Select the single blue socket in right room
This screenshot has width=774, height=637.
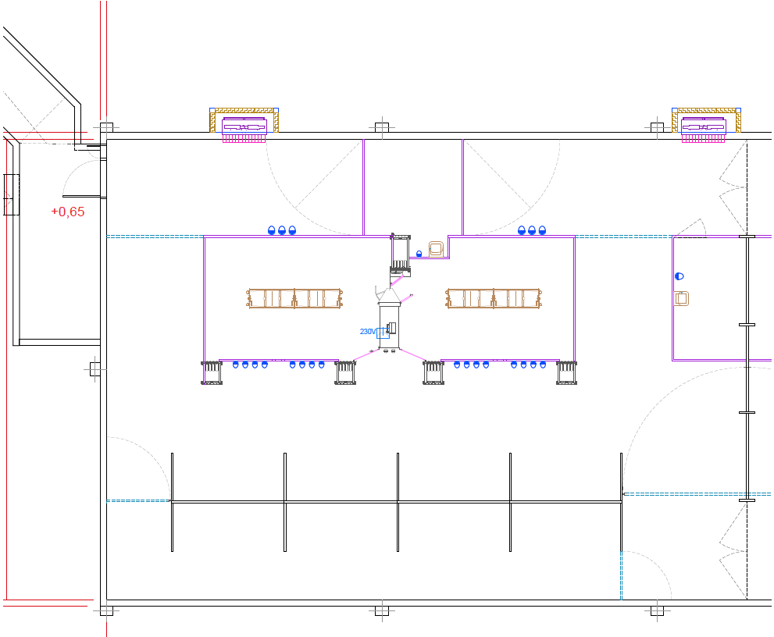coord(679,276)
